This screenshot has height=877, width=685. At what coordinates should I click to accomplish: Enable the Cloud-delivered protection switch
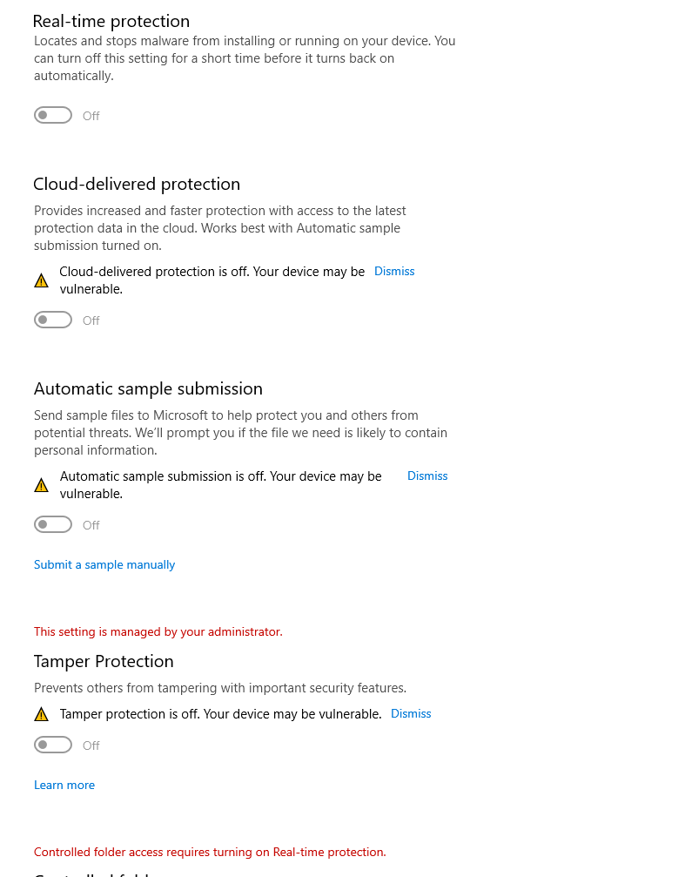pyautogui.click(x=53, y=320)
